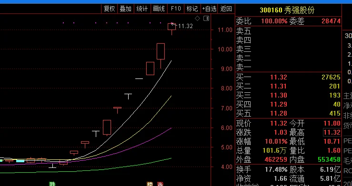The width and height of the screenshot is (352, 186).
Task: Select the 统计 statistics button
Action: tap(142, 9)
